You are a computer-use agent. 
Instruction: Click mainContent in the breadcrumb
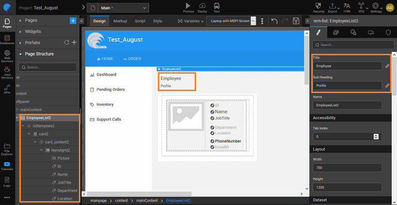click(x=148, y=200)
